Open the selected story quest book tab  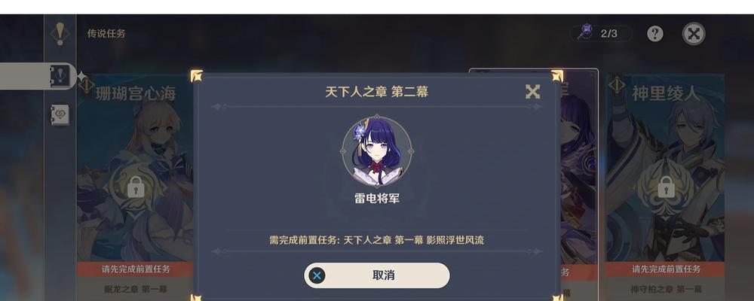[60, 76]
